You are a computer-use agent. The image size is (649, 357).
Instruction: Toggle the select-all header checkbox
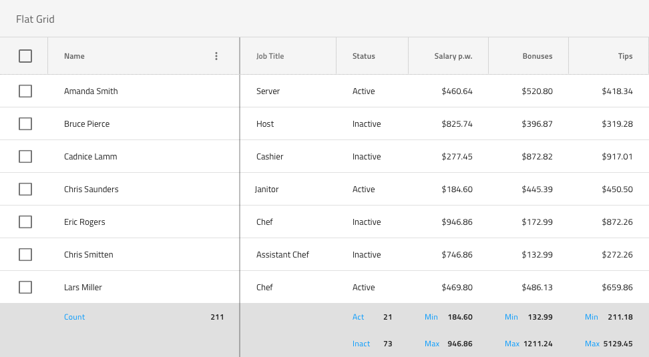point(25,56)
